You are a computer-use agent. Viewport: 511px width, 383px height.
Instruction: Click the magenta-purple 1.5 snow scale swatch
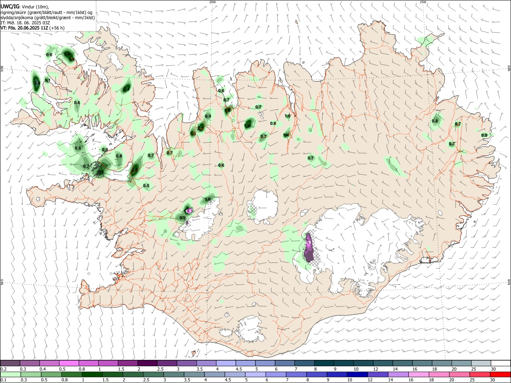click(127, 363)
